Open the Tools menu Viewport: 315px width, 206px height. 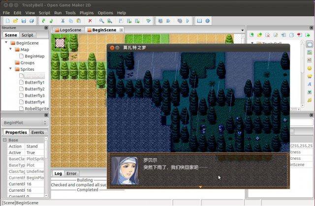[70, 13]
